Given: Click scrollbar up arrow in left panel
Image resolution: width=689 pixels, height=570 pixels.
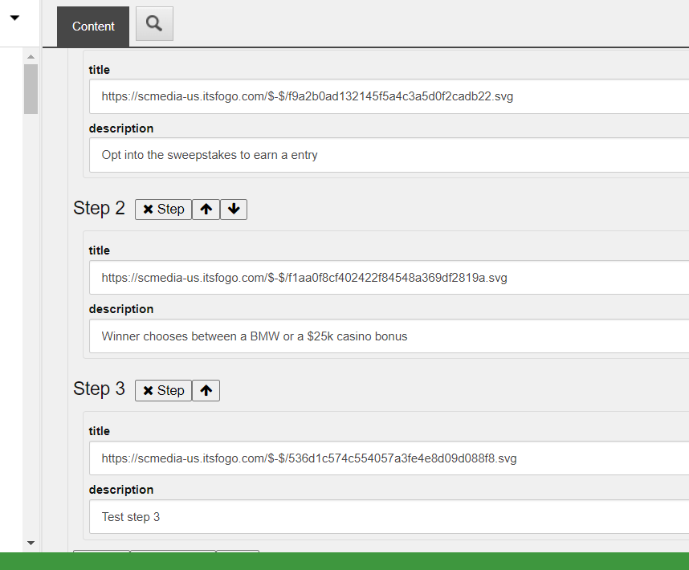Looking at the screenshot, I should point(31,57).
